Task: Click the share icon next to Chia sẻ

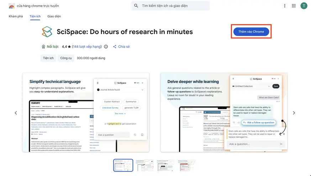Action: [115, 47]
